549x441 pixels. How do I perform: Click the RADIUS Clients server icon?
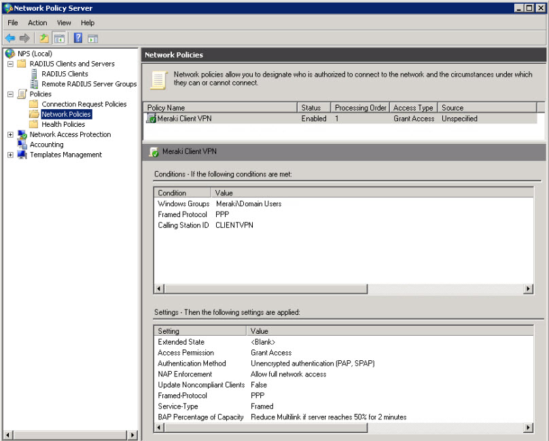pyautogui.click(x=34, y=74)
